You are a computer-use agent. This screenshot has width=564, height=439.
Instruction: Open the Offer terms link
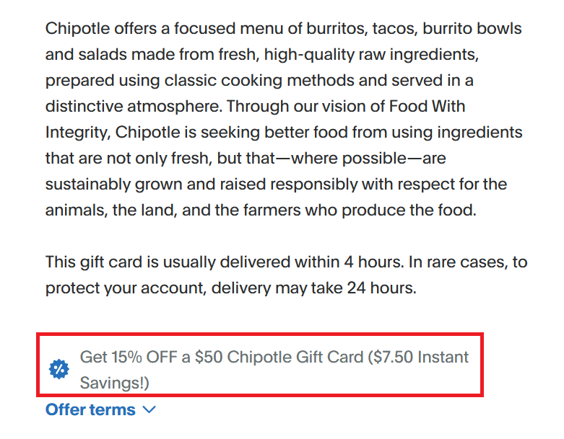[x=90, y=410]
